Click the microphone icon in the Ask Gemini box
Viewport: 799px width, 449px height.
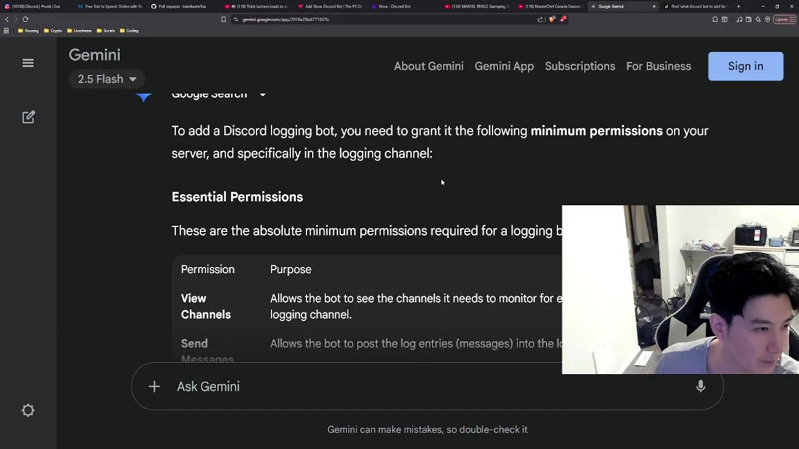[x=700, y=387]
